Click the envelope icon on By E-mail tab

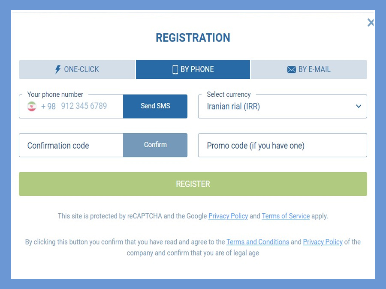(292, 69)
